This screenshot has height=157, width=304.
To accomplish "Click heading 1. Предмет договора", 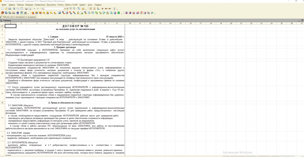I will (65, 47).
